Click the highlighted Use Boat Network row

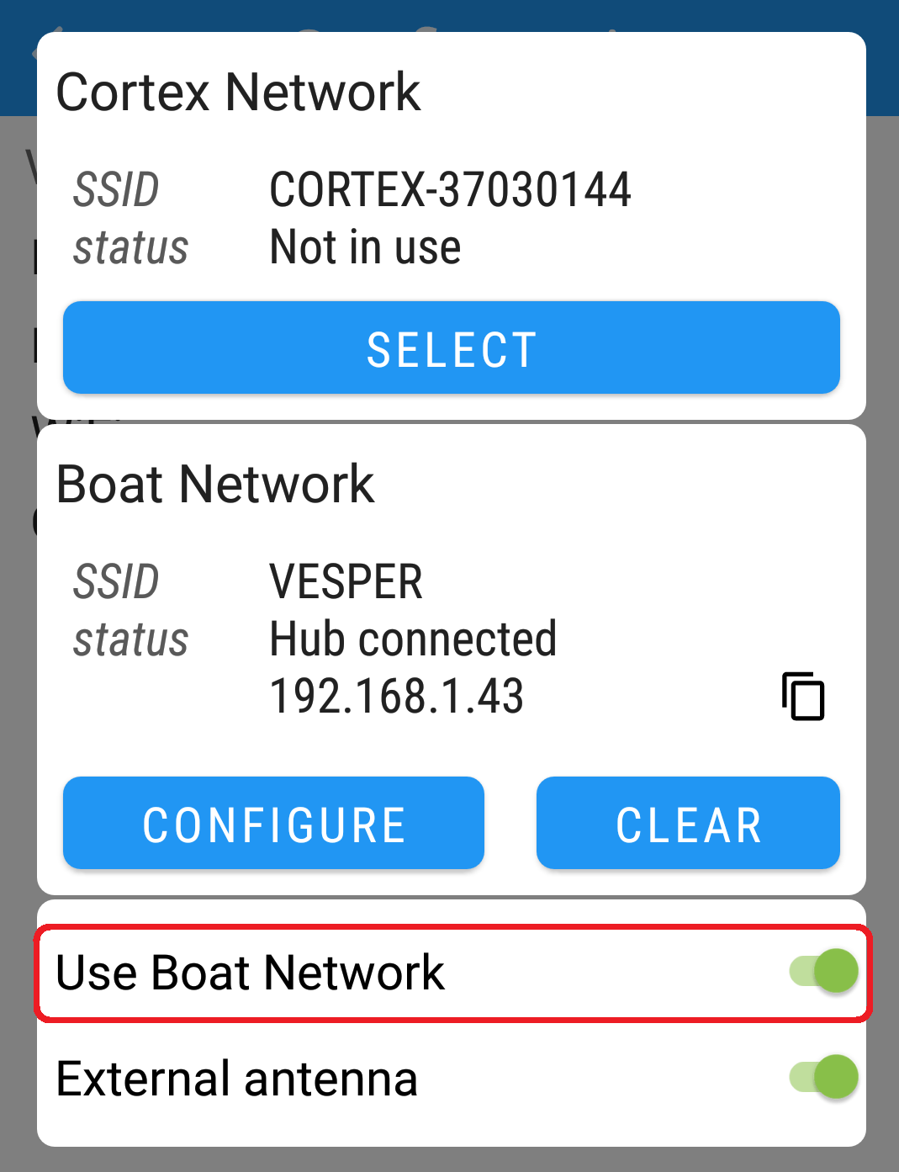tap(252, 973)
